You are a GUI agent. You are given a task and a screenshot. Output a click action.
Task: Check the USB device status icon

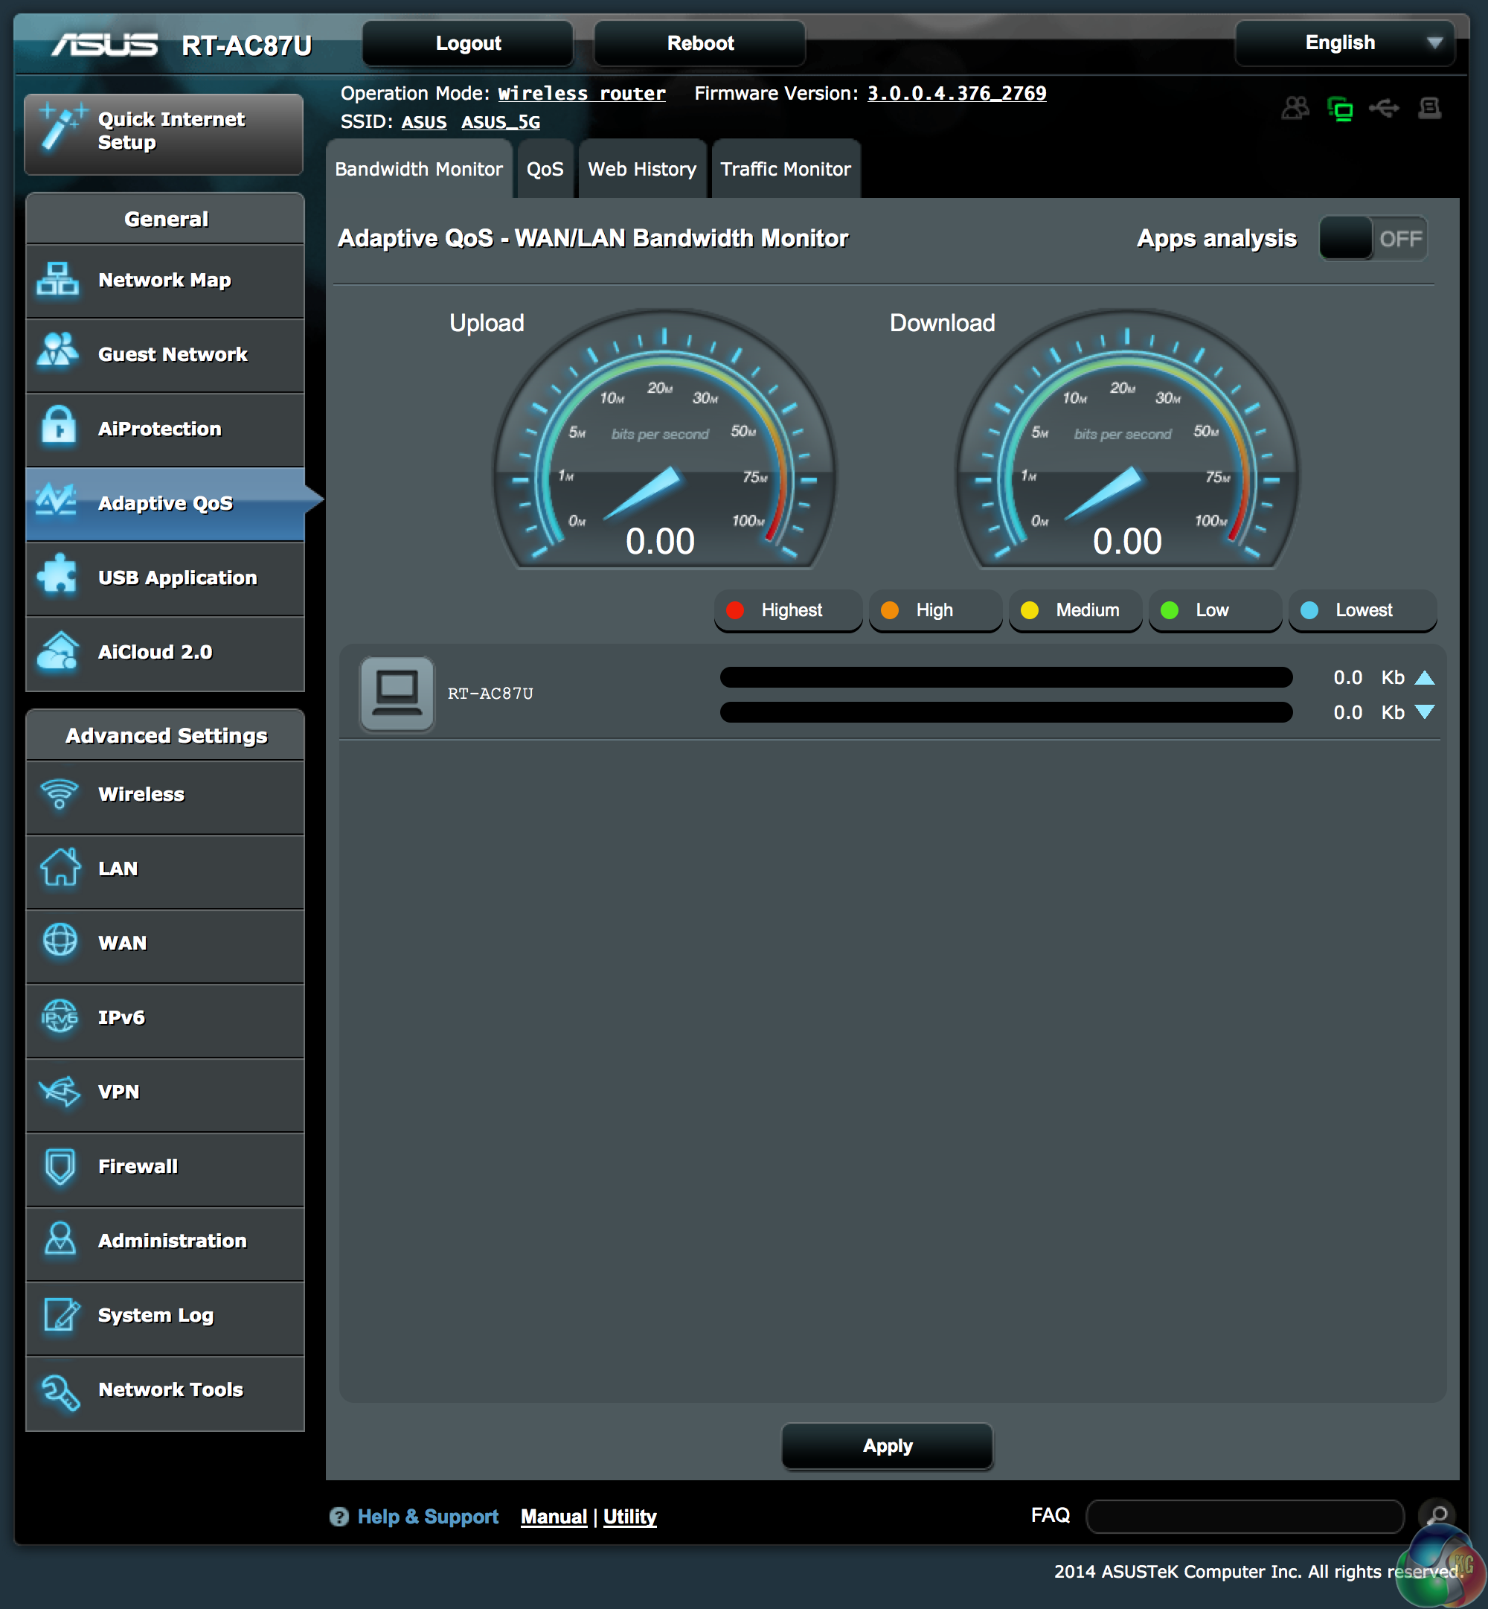(x=1385, y=107)
